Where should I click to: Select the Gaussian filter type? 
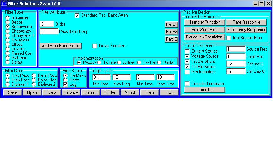point(7,18)
